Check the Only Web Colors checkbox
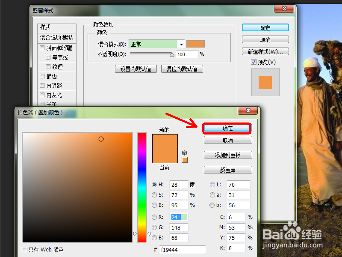 (x=25, y=249)
